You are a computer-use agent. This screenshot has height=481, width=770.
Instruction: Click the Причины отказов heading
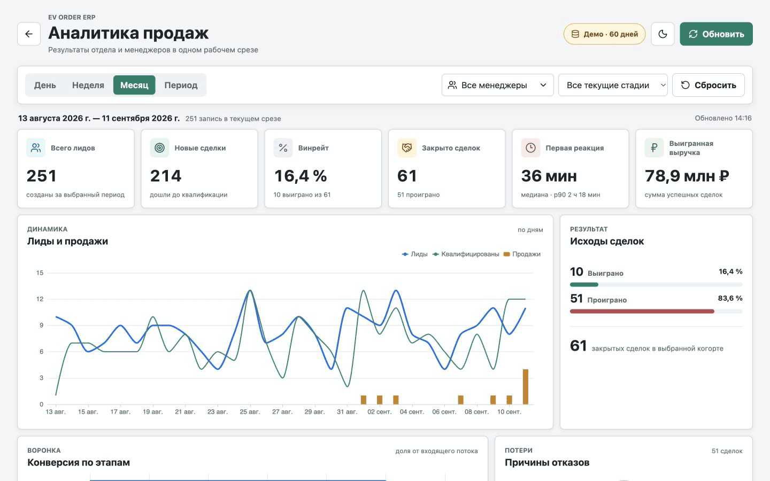[x=547, y=462]
